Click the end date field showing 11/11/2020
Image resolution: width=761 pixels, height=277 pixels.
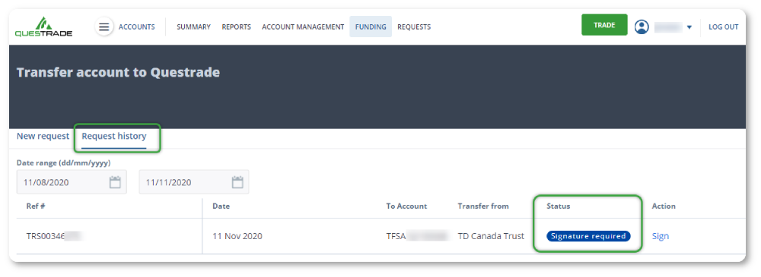click(x=194, y=182)
